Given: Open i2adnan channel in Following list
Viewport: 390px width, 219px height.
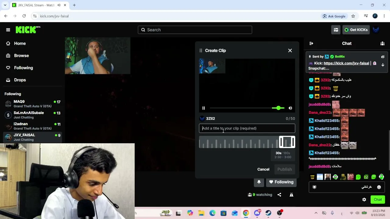Looking at the screenshot, I should (33, 126).
